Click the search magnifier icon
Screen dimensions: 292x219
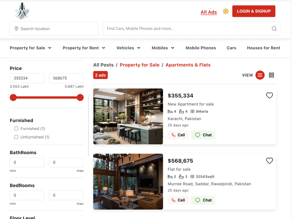click(x=274, y=29)
